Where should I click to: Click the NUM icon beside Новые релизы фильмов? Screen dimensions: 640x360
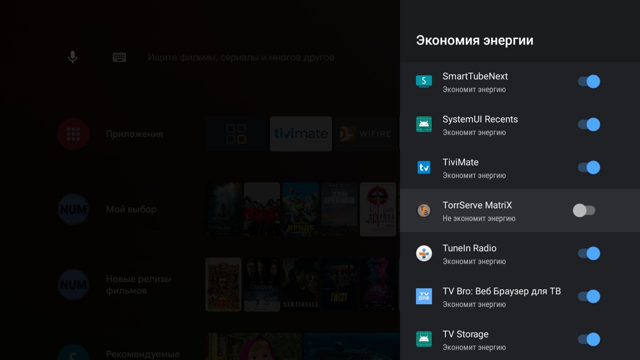click(73, 284)
